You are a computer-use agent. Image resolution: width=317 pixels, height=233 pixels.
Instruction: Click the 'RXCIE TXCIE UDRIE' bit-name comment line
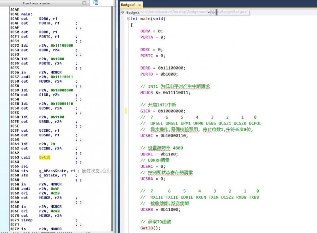[200, 197]
